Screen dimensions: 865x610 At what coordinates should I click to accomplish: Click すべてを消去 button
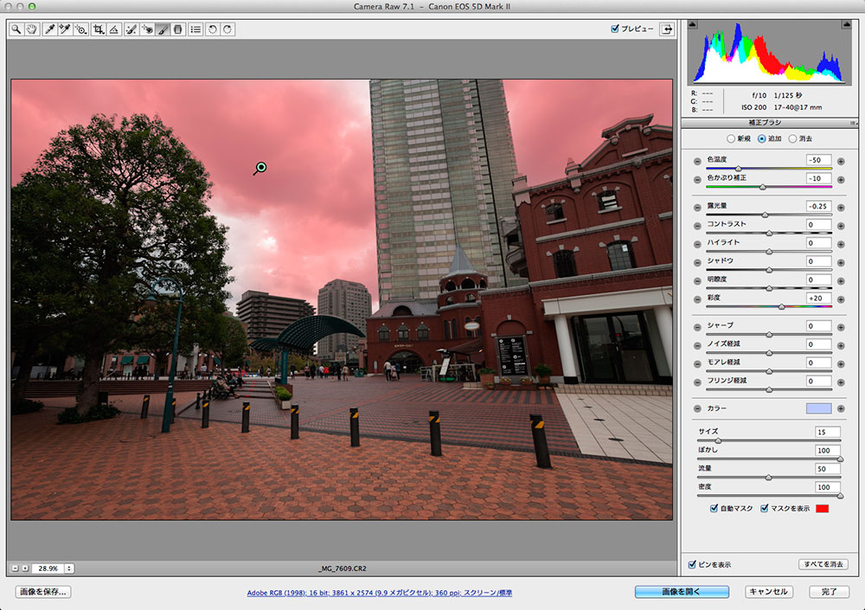point(823,564)
